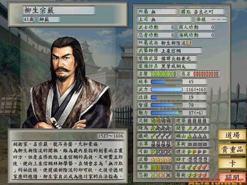Image resolution: width=247 pixels, height=185 pixels.
Task: Click the 裝備武器 備前長船兼光 field
Action: coord(167,58)
